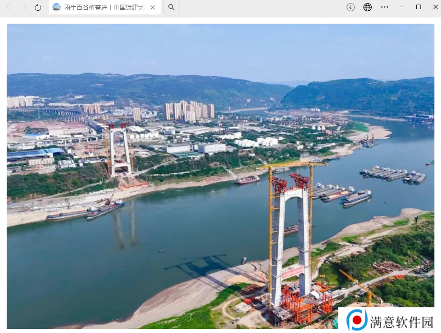Close the browser window
The height and width of the screenshot is (333, 441).
coord(435,7)
